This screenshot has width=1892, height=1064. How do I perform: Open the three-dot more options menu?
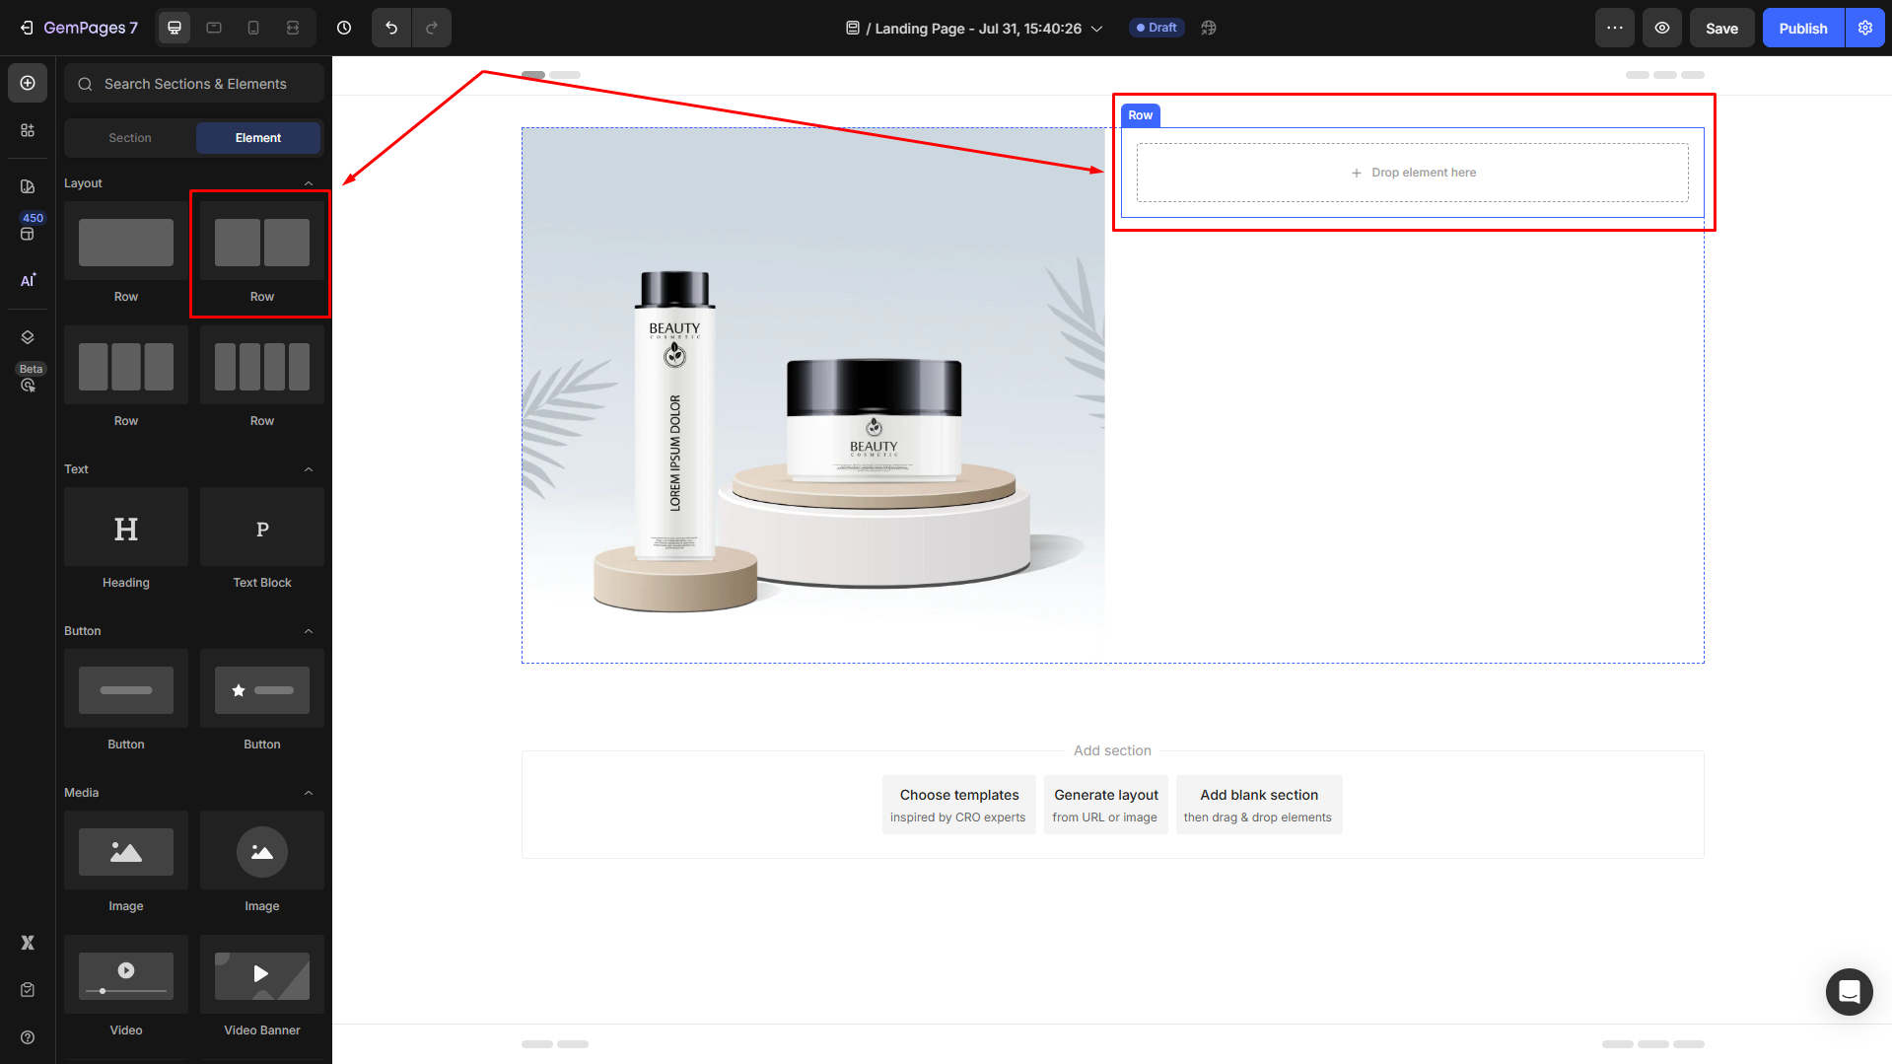(x=1615, y=28)
